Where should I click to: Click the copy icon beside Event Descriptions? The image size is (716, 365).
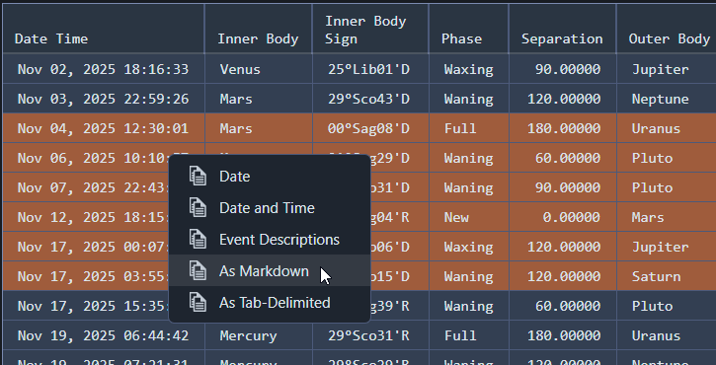[198, 239]
